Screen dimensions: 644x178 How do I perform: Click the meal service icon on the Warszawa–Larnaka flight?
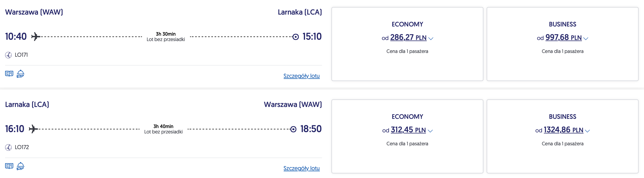21,74
